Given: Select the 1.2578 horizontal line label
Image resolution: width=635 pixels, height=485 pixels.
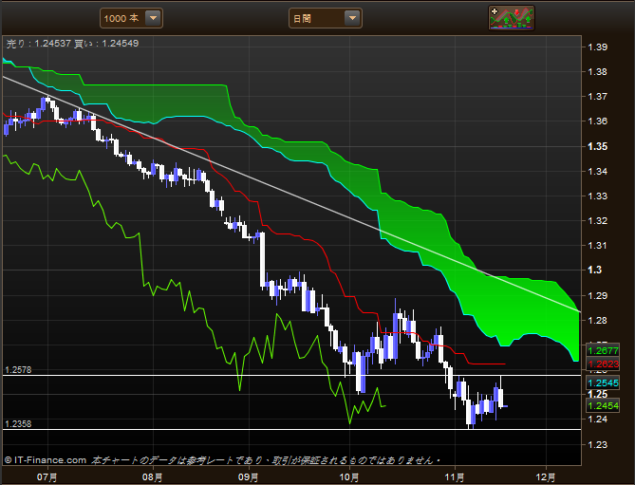Looking at the screenshot, I should pyautogui.click(x=18, y=369).
